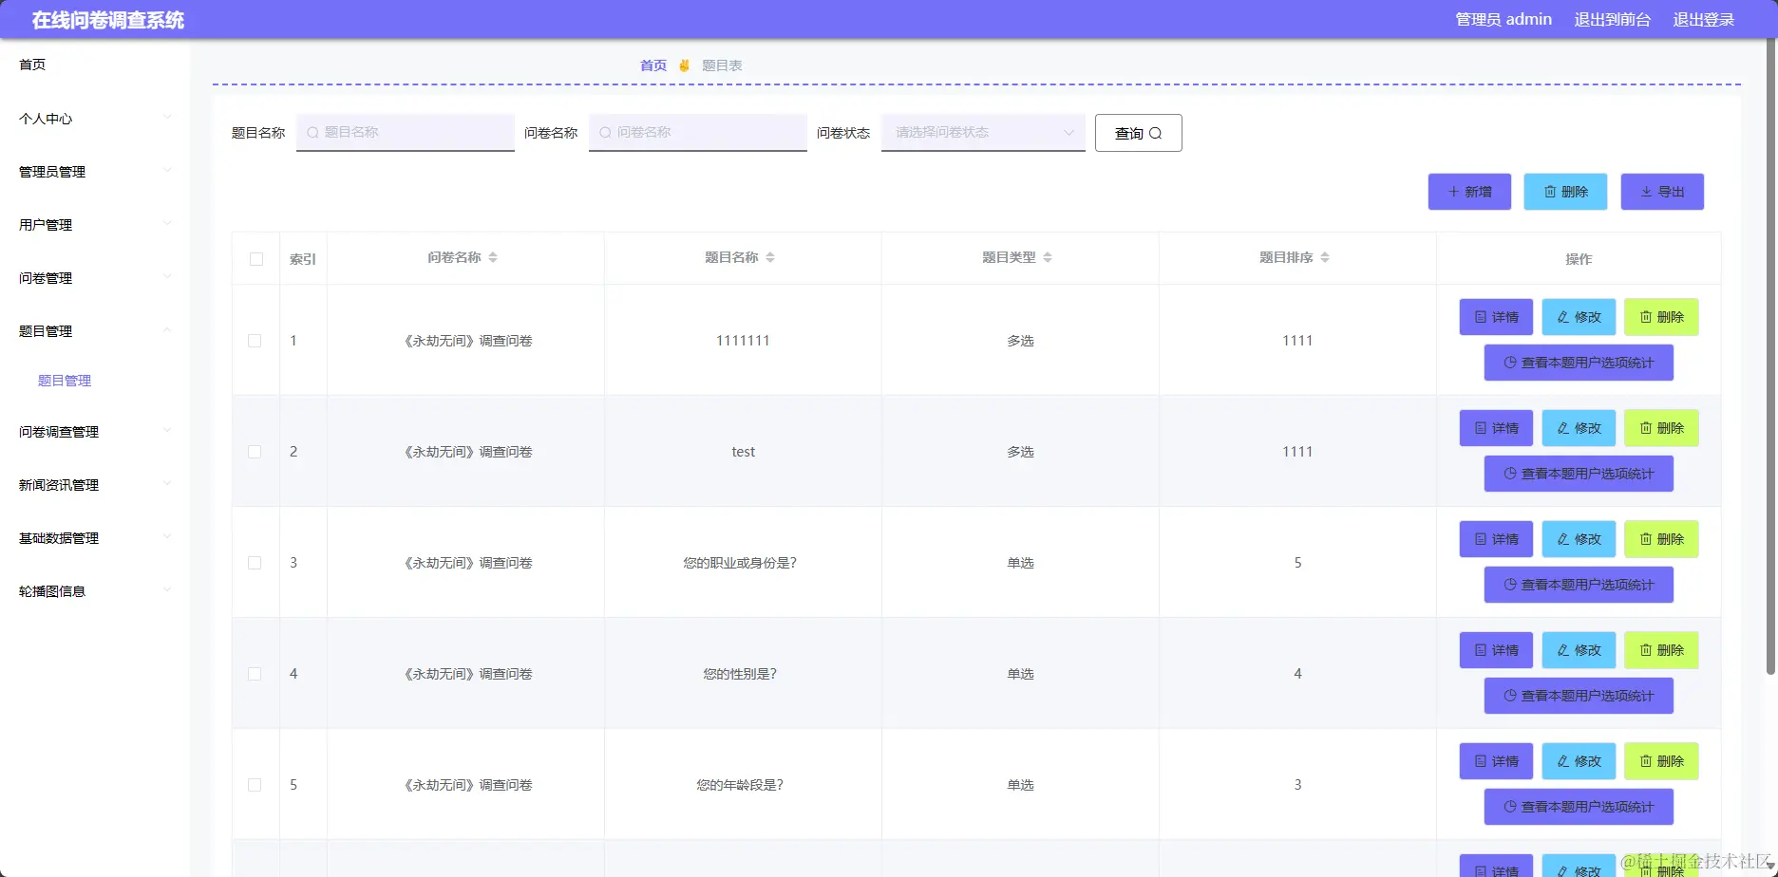
Task: Collapse 题目管理 sidebar menu
Action: point(95,331)
